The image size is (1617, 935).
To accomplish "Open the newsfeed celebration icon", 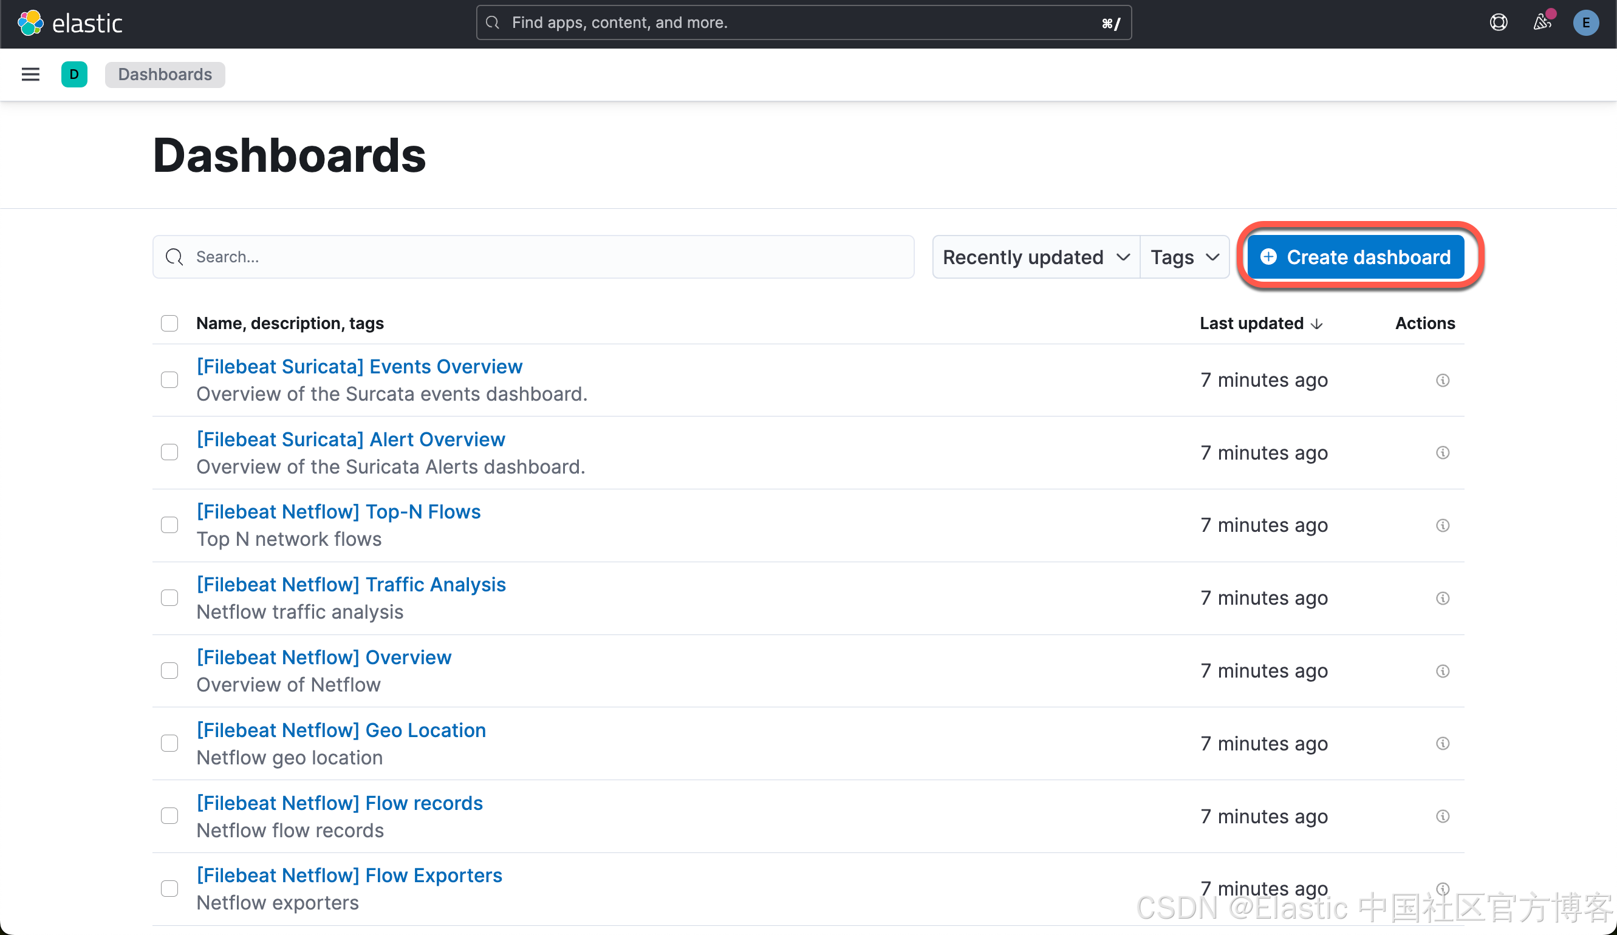I will (1542, 23).
